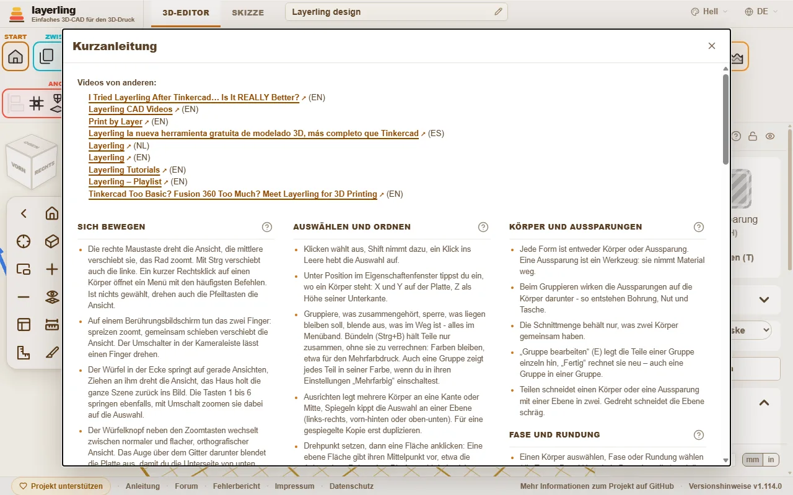Switch units to mm

click(x=752, y=460)
